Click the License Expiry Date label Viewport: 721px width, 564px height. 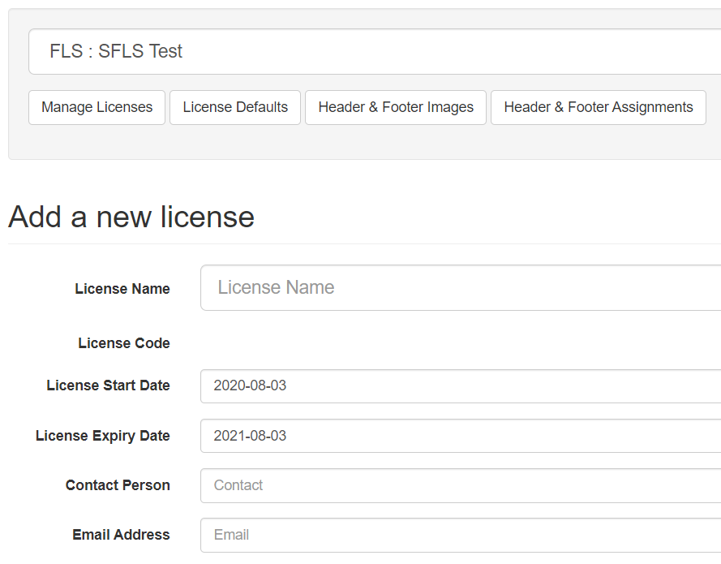click(103, 436)
